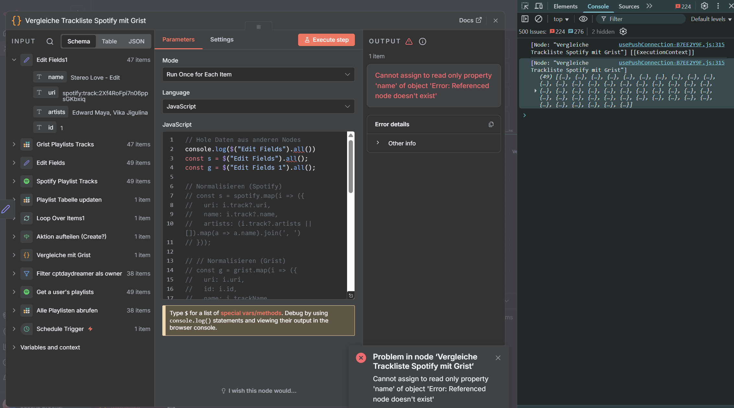The height and width of the screenshot is (408, 734).
Task: Open the Language dropdown
Action: [258, 107]
